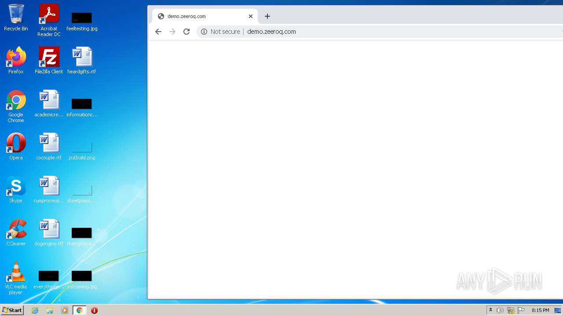Open Google Chrome desktop shortcut
563x316 pixels.
pos(16,106)
